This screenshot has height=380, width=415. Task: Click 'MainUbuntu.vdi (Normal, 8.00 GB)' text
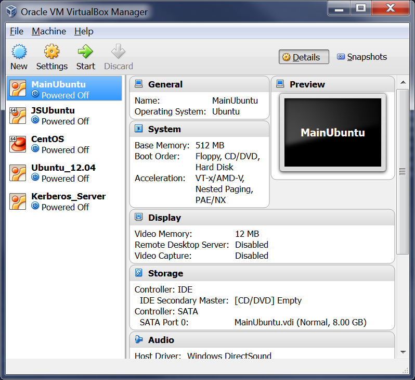coord(301,323)
